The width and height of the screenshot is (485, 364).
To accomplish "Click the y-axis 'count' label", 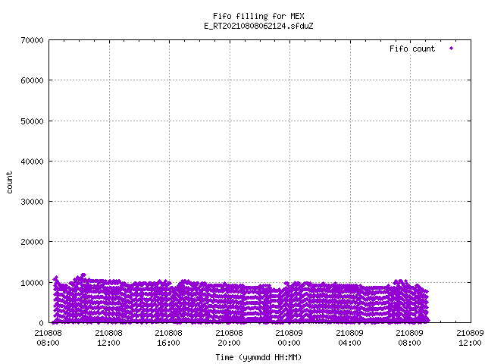I will [10, 183].
